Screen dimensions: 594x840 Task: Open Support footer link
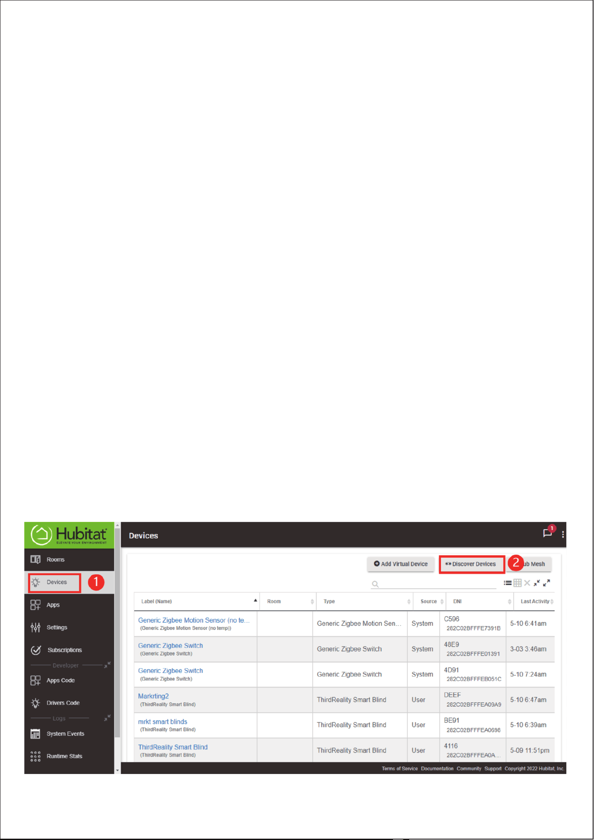493,769
